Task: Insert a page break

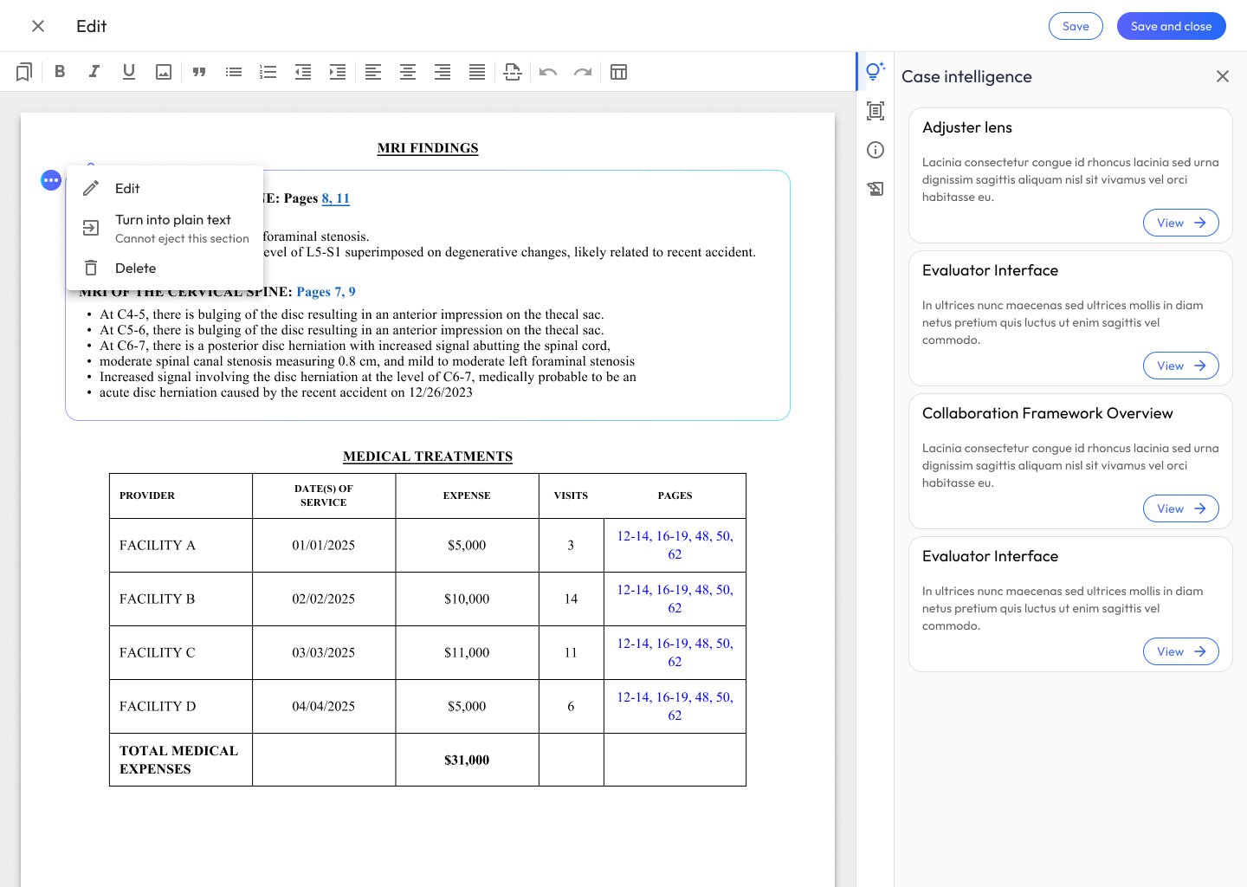Action: tap(513, 72)
